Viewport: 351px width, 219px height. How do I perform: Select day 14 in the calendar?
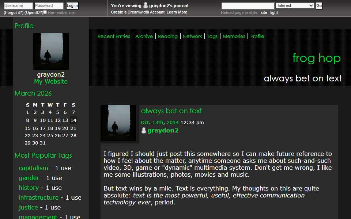(x=73, y=120)
